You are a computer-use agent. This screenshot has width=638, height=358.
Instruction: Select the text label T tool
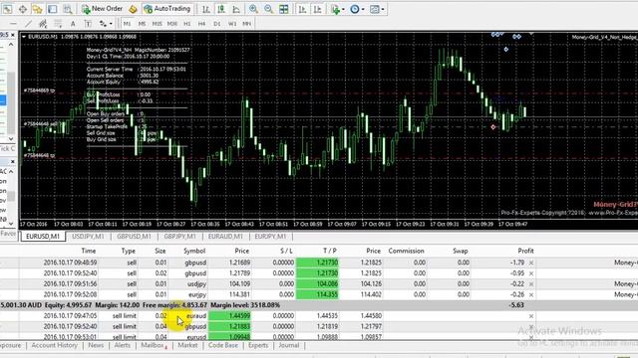click(x=88, y=24)
